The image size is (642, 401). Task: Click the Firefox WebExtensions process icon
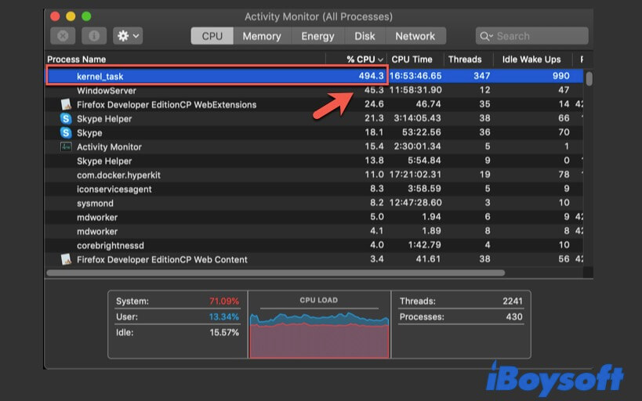[x=67, y=105]
